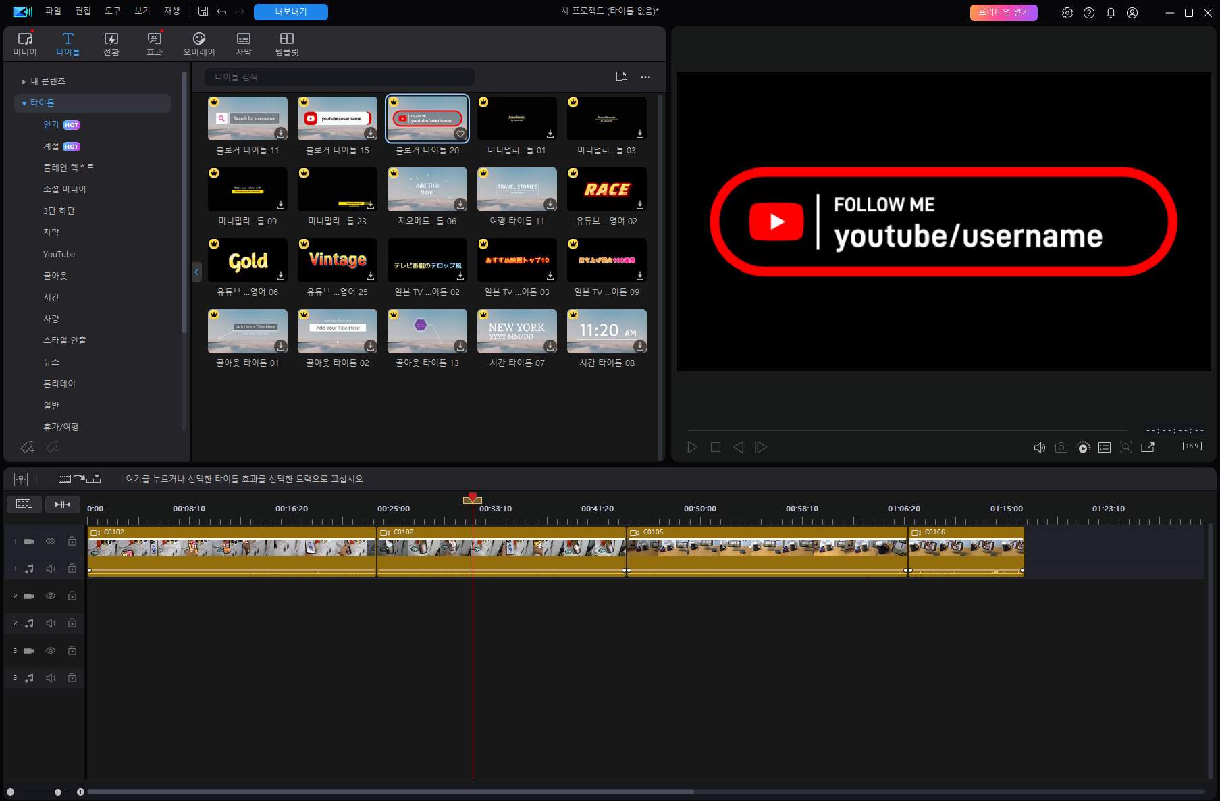This screenshot has height=801, width=1220.
Task: Hide video track 1 with eye
Action: (x=51, y=542)
